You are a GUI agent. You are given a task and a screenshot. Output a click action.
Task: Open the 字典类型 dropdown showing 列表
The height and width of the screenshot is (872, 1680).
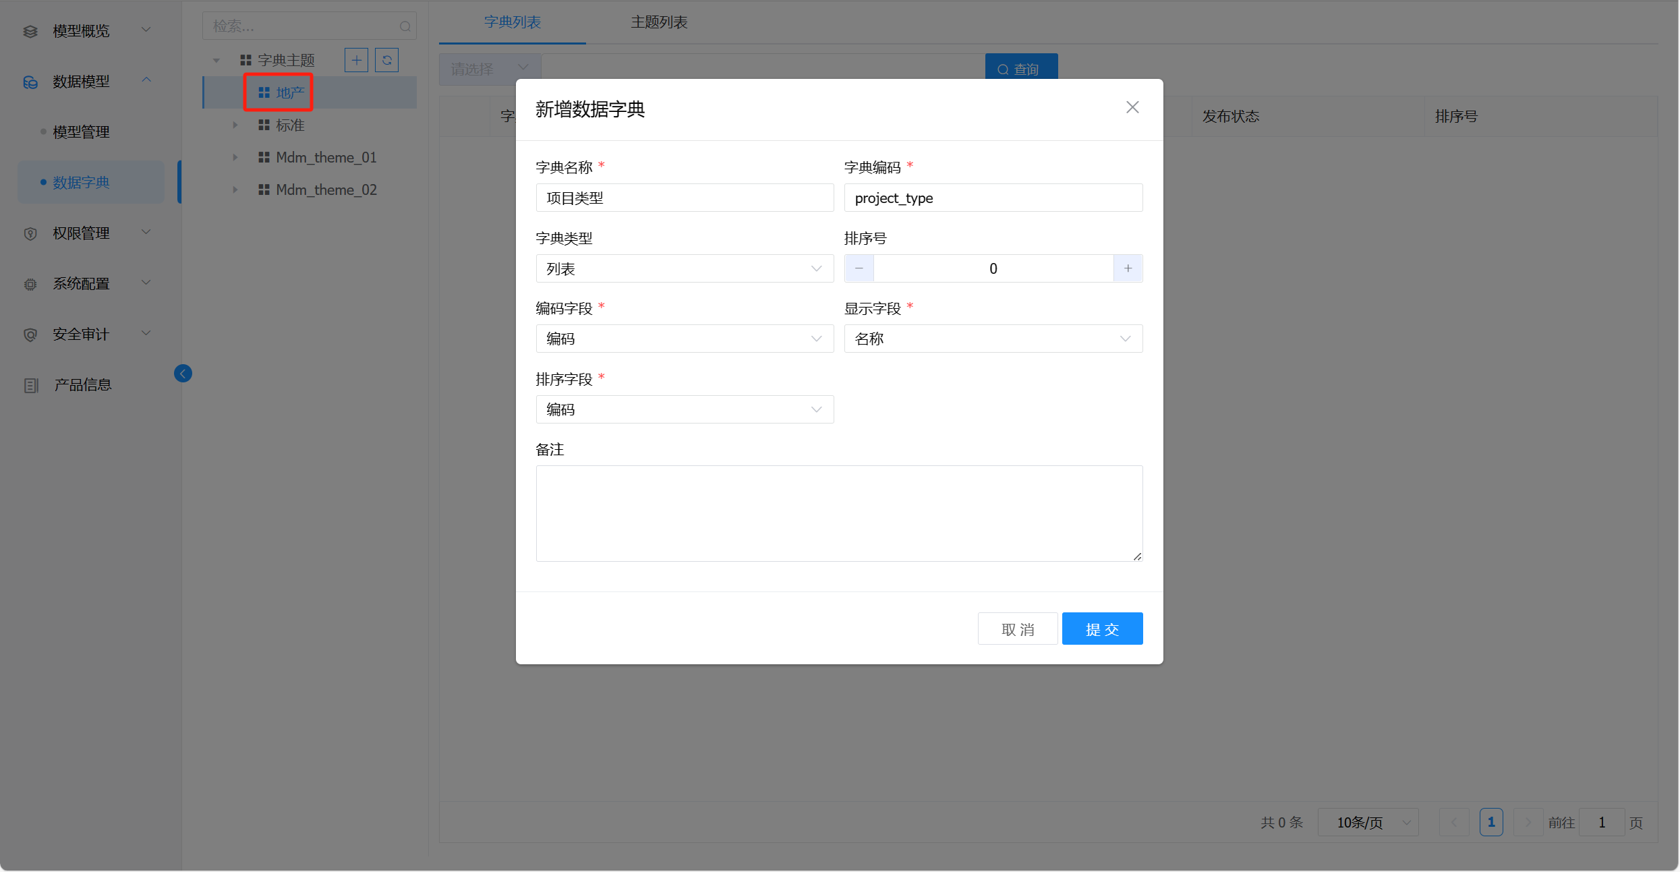[x=685, y=268]
